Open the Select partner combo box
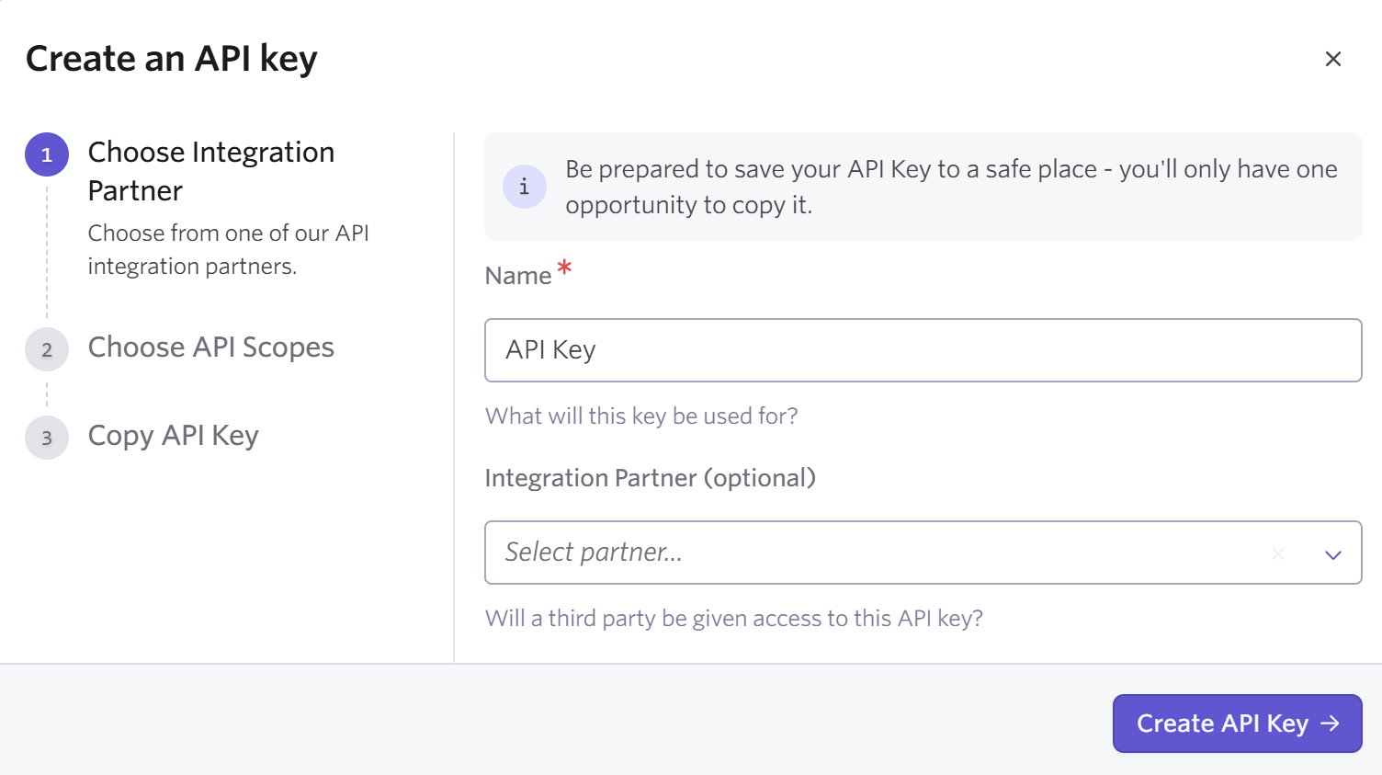 [873, 553]
